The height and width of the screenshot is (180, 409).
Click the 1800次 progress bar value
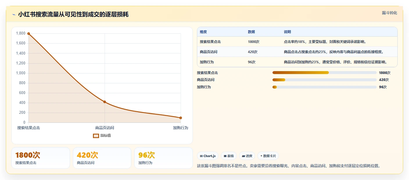click(x=385, y=73)
